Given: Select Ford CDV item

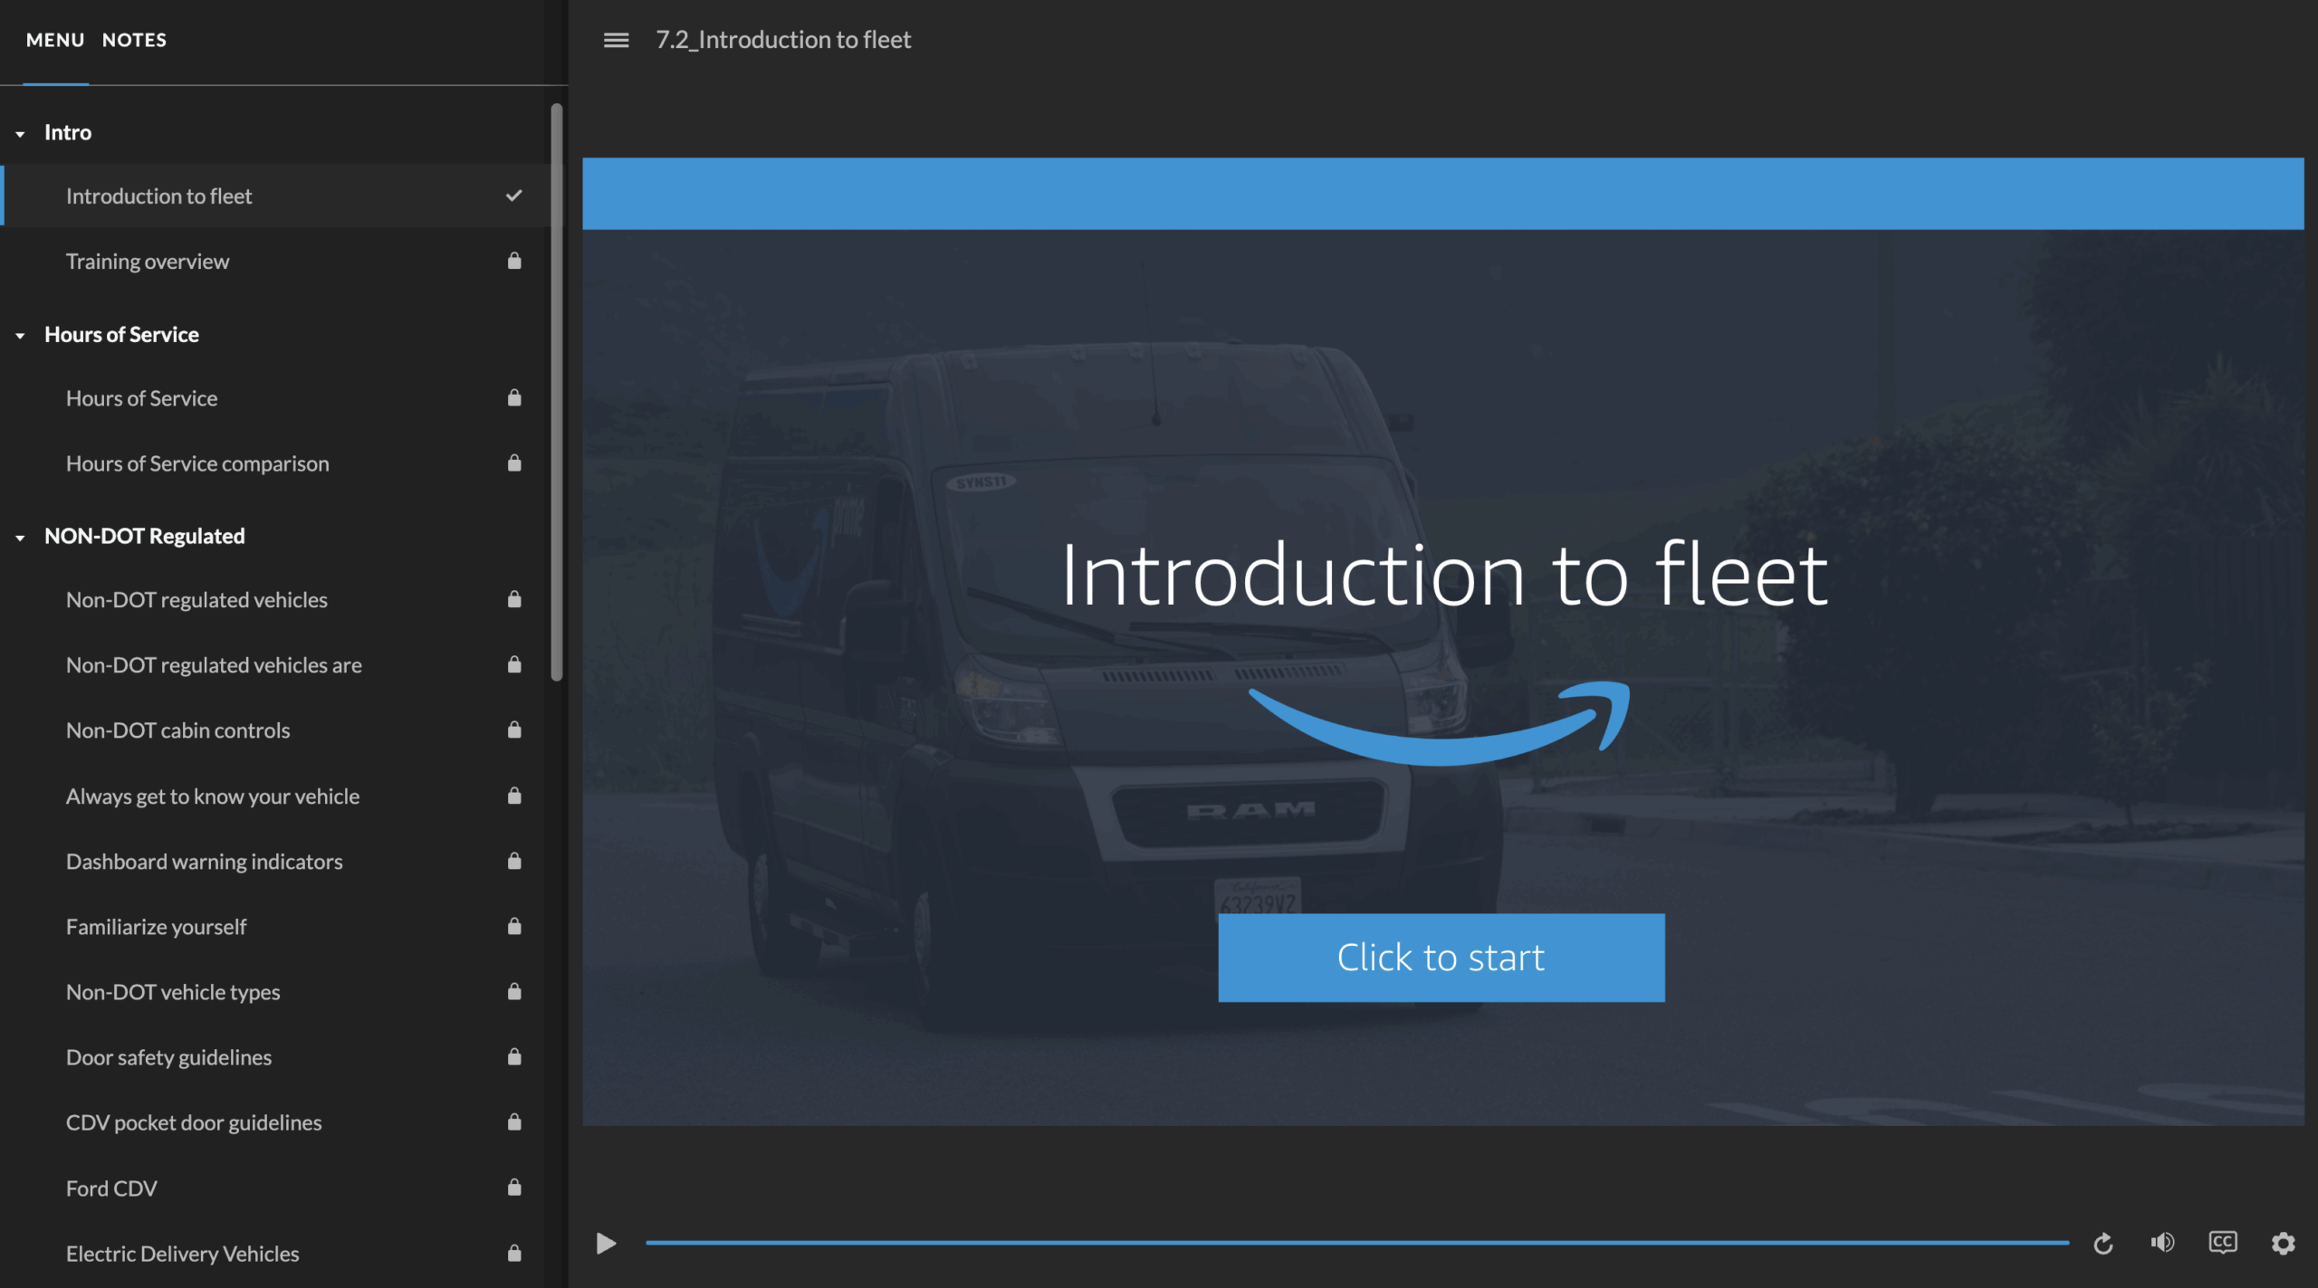Looking at the screenshot, I should pos(275,1187).
